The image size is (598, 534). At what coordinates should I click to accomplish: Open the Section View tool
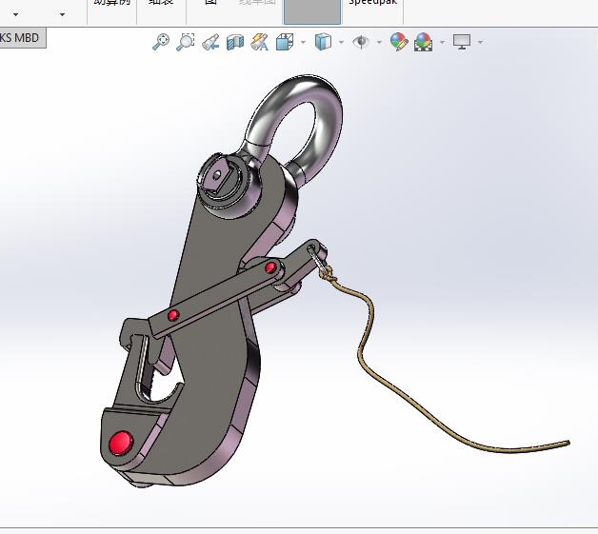pyautogui.click(x=235, y=42)
